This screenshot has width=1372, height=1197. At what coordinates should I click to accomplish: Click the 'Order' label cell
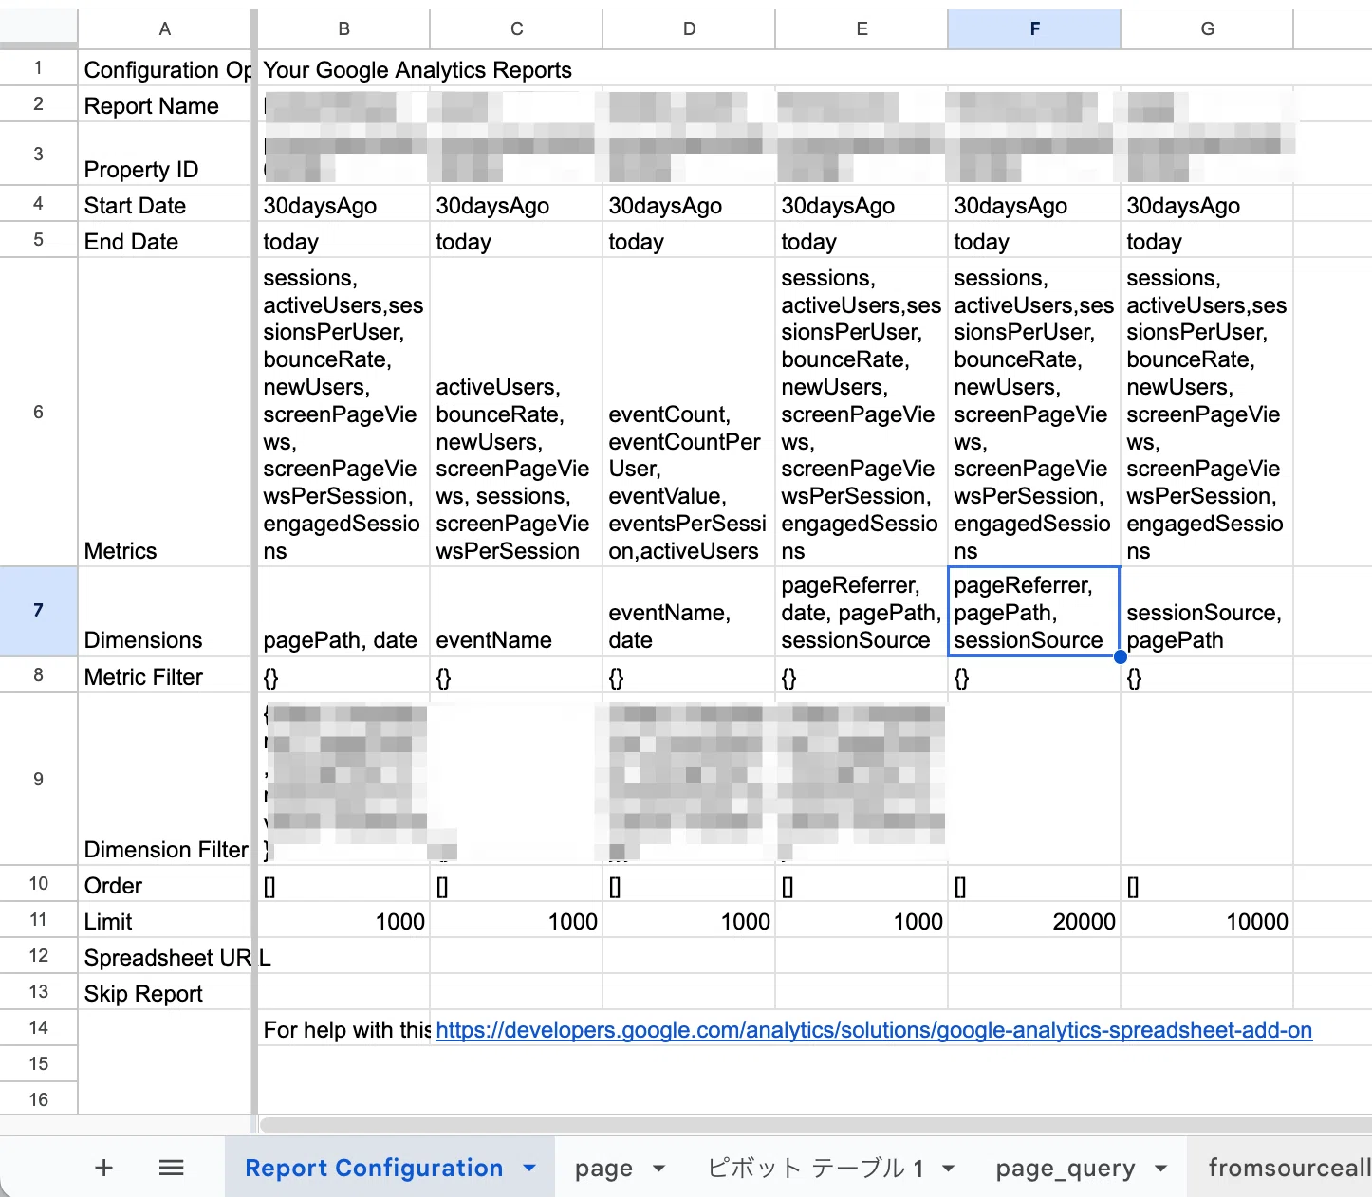165,884
